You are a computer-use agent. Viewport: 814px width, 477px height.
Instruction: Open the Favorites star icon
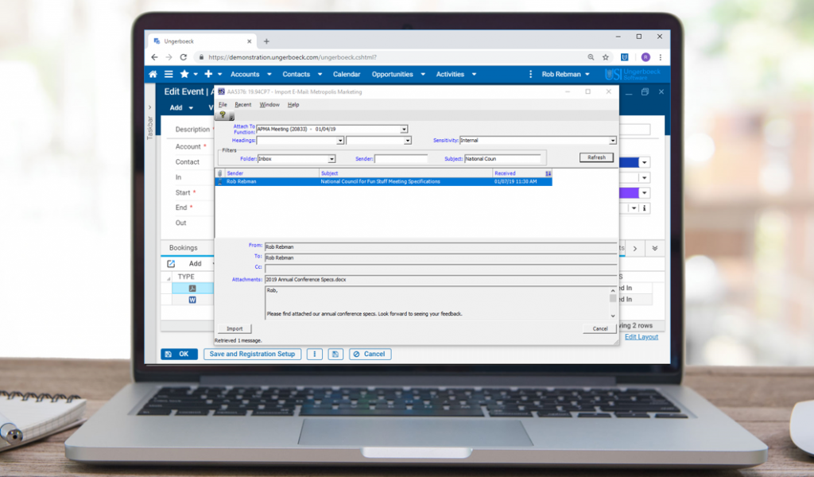[184, 74]
